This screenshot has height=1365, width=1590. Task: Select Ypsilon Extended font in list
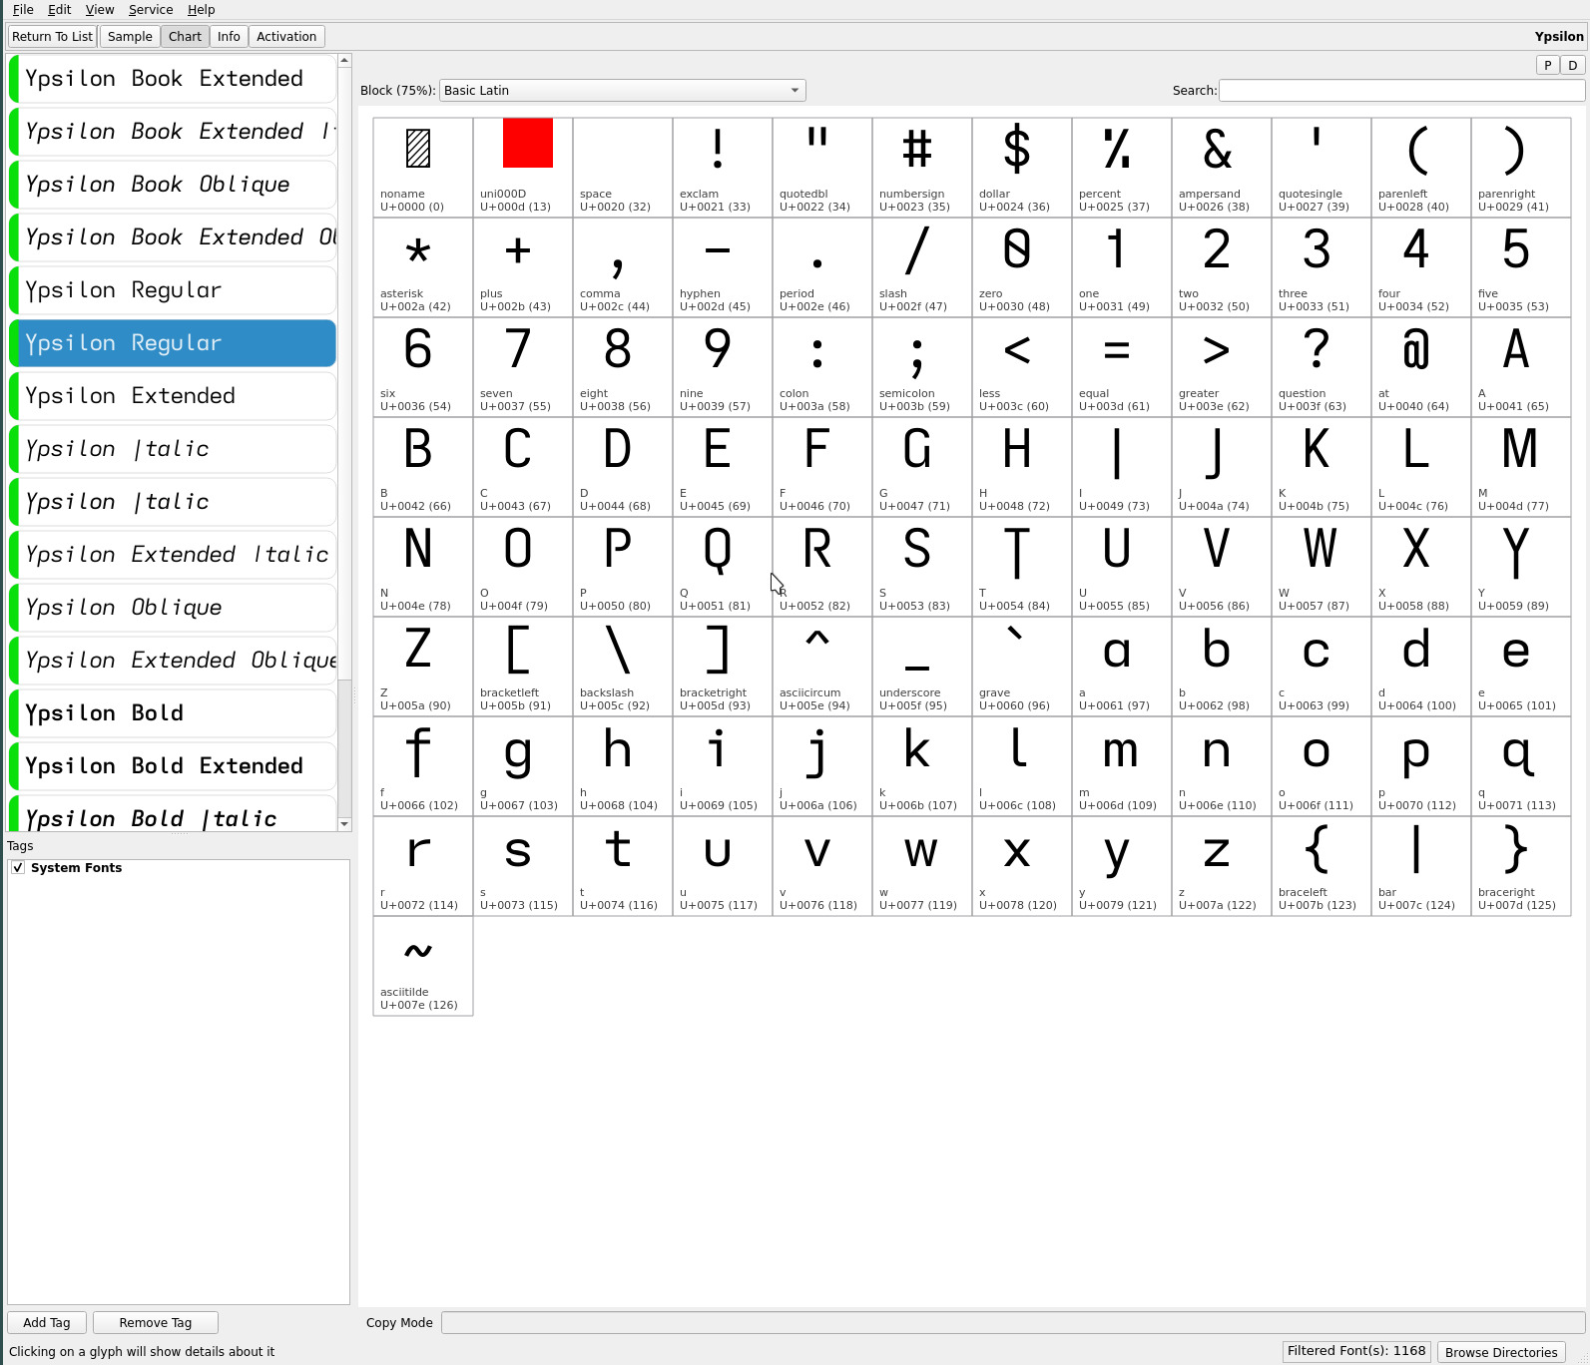[x=173, y=396]
